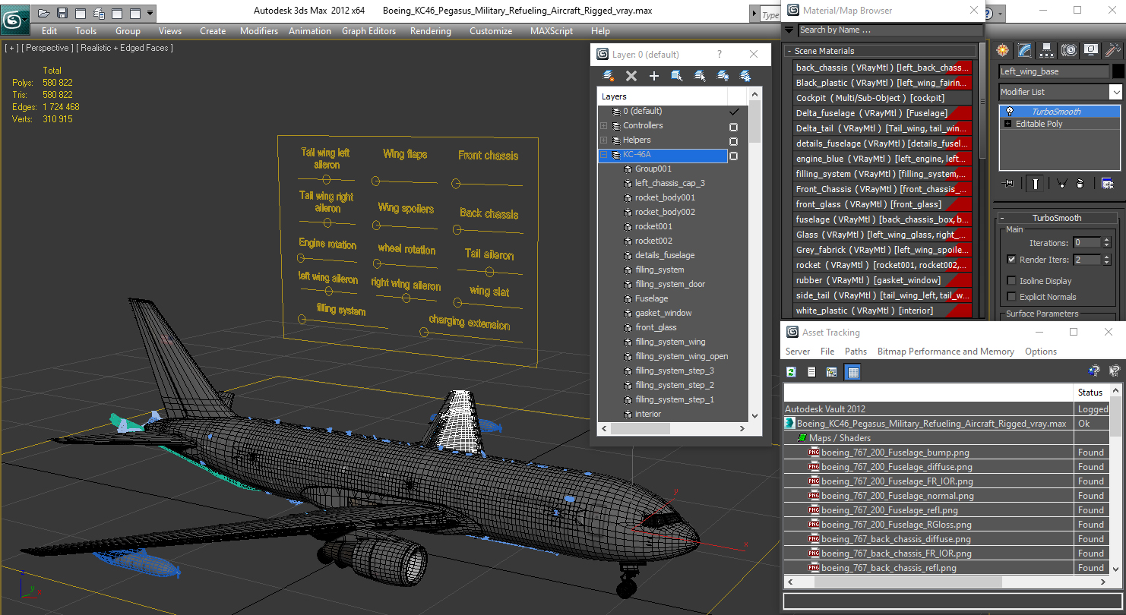
Task: Click Remove Modifier trash icon
Action: [x=1080, y=183]
